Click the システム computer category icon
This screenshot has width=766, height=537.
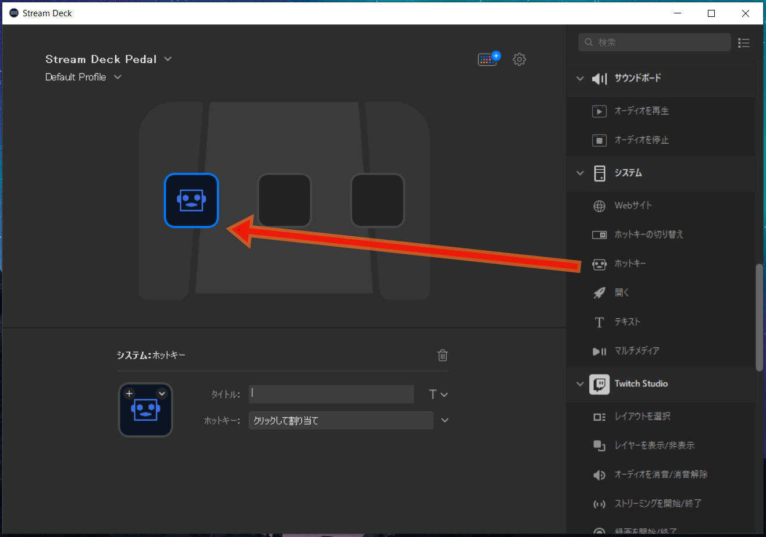coord(599,173)
